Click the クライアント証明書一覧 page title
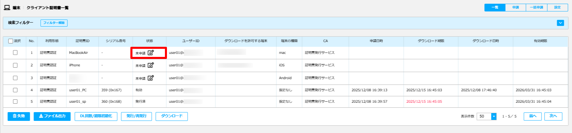This screenshot has width=572, height=133. 47,7
